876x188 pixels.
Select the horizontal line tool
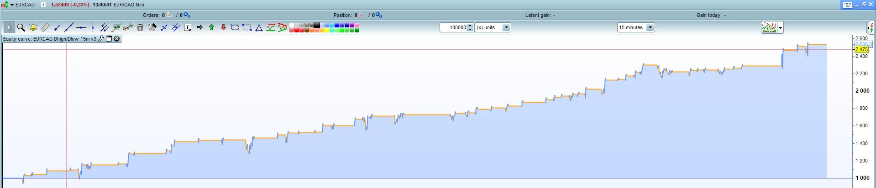81,27
